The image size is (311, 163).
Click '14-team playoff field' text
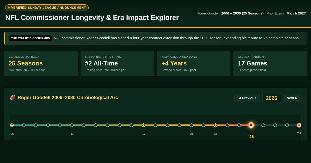252,70
